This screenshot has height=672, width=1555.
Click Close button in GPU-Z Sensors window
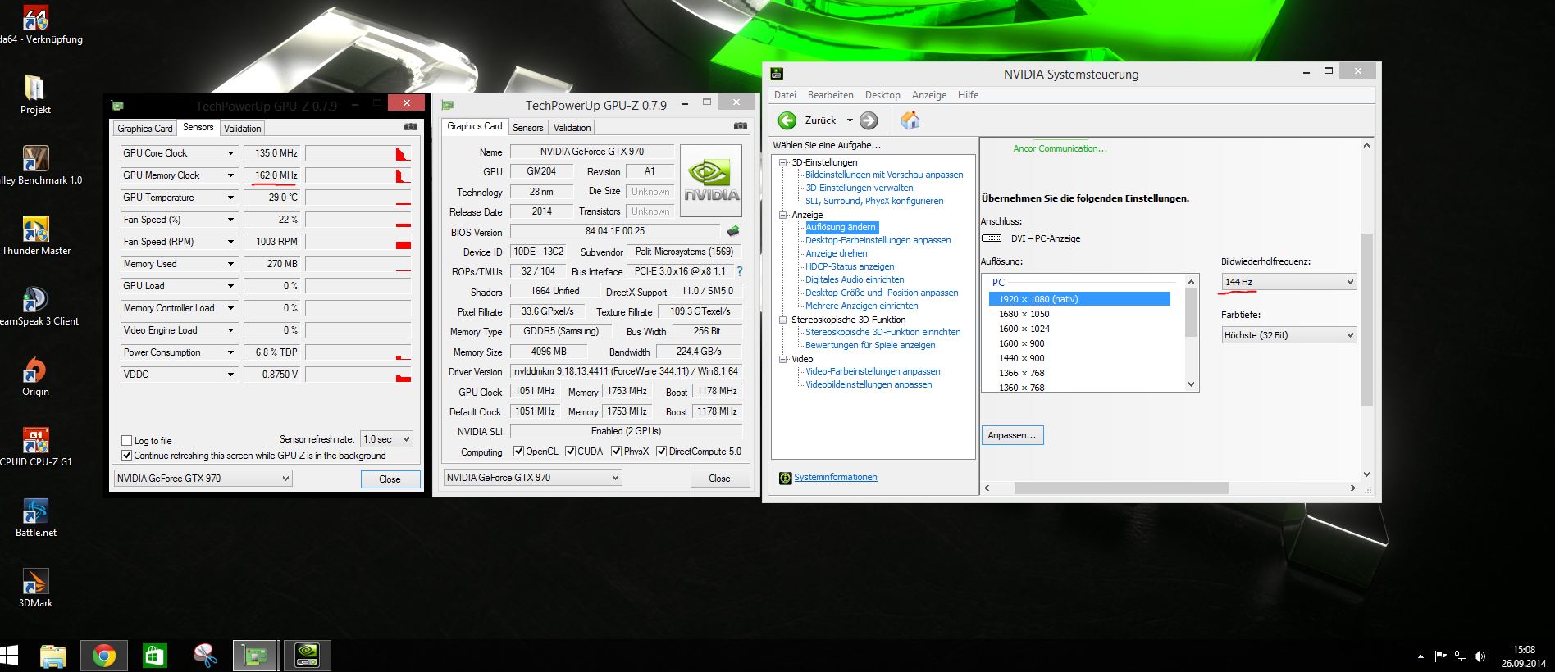click(390, 479)
